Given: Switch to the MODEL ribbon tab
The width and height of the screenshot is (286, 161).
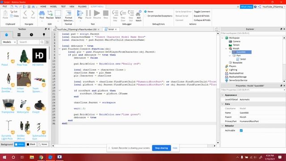Looking at the screenshot, I should click(54, 7).
